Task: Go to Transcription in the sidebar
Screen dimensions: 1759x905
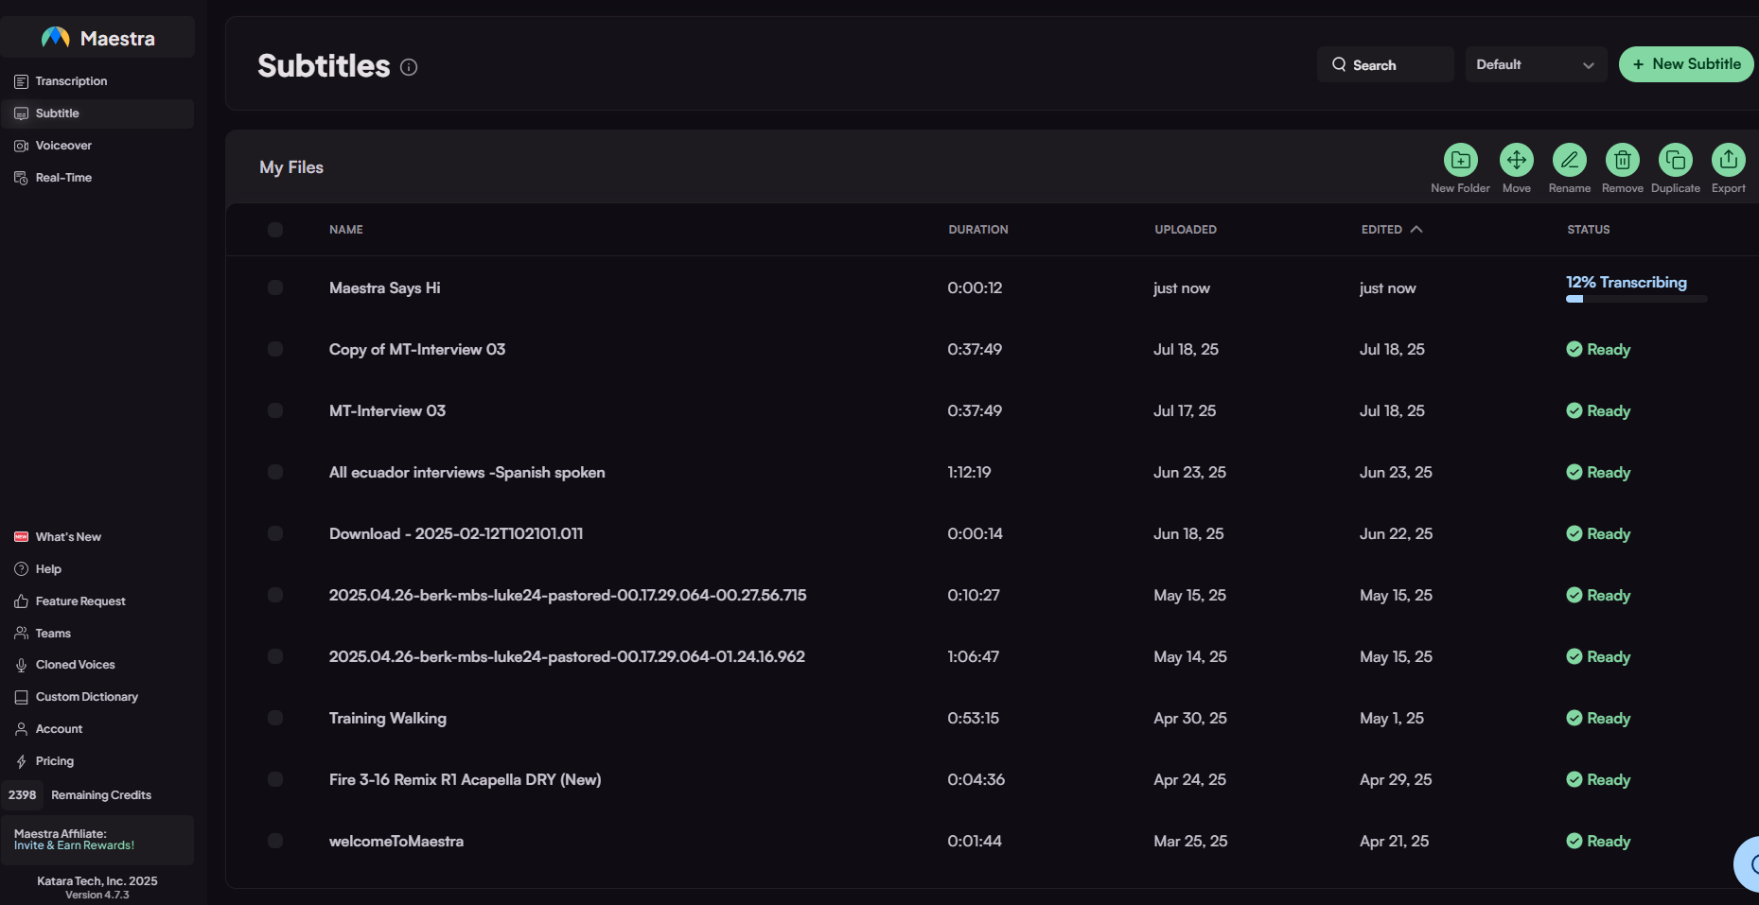Action: [71, 81]
